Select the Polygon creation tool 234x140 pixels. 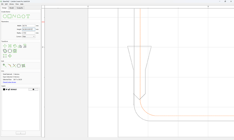[x=23, y=16]
